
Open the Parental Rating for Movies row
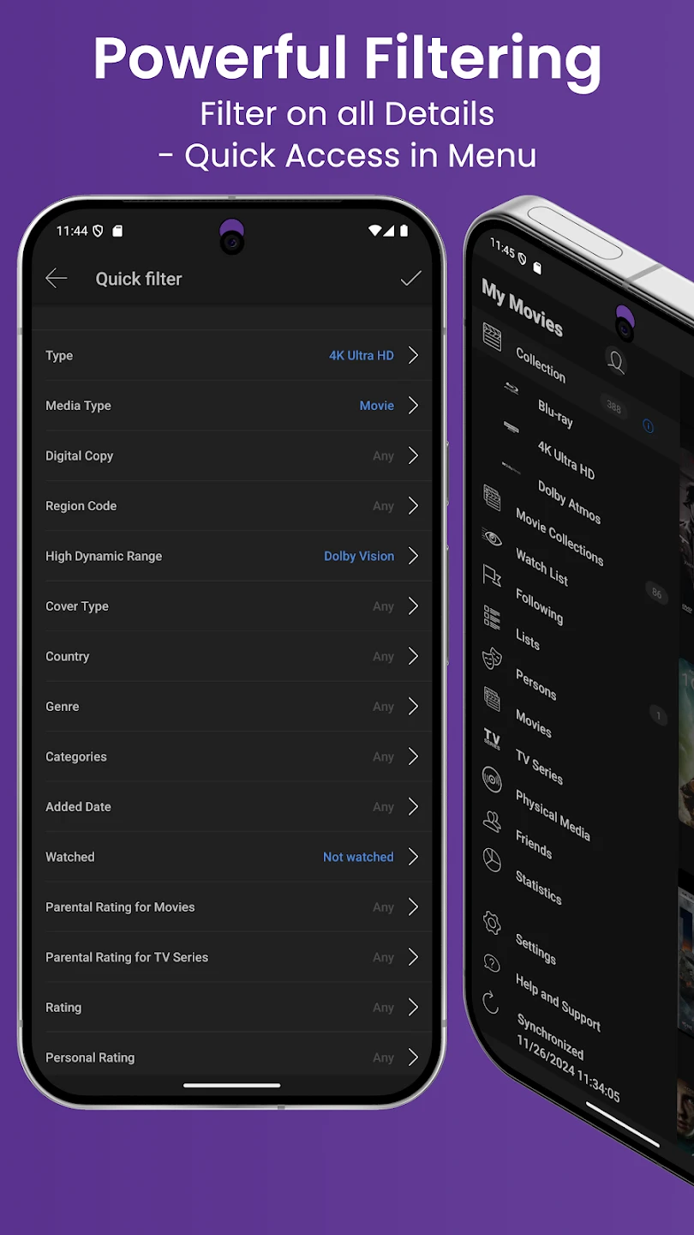point(231,907)
